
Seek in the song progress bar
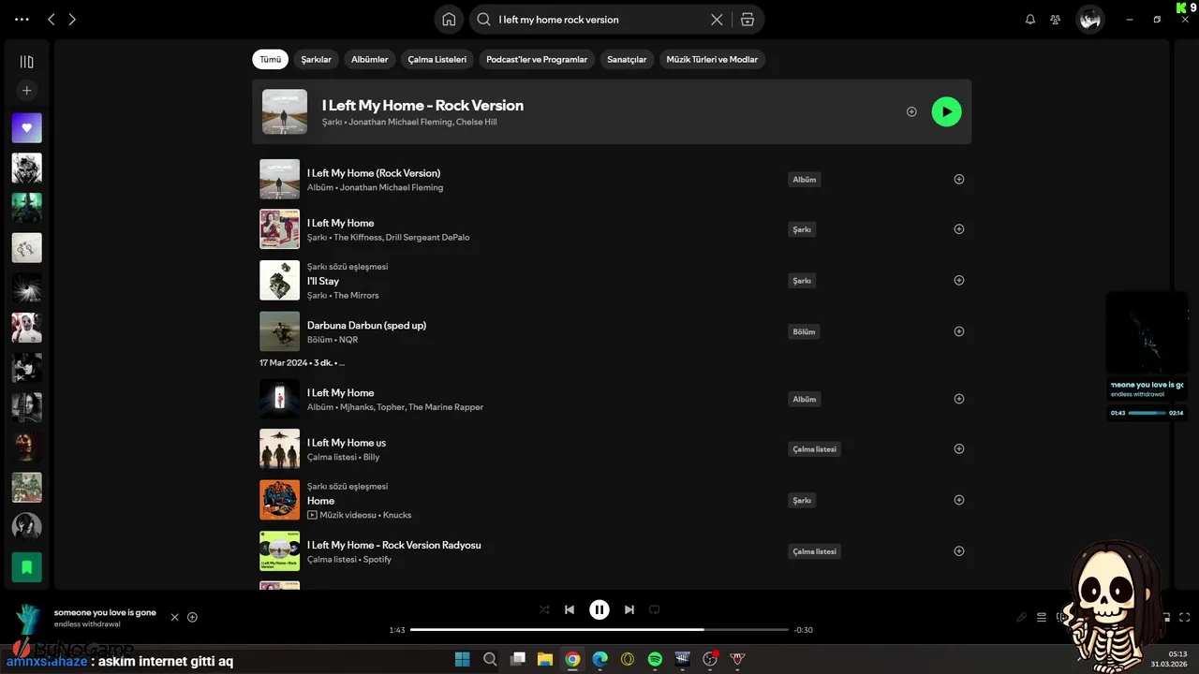(599, 630)
